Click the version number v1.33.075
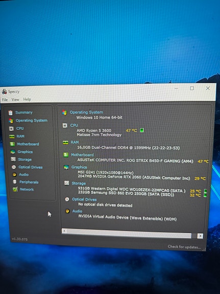This screenshot has height=294, width=220. (x=20, y=239)
